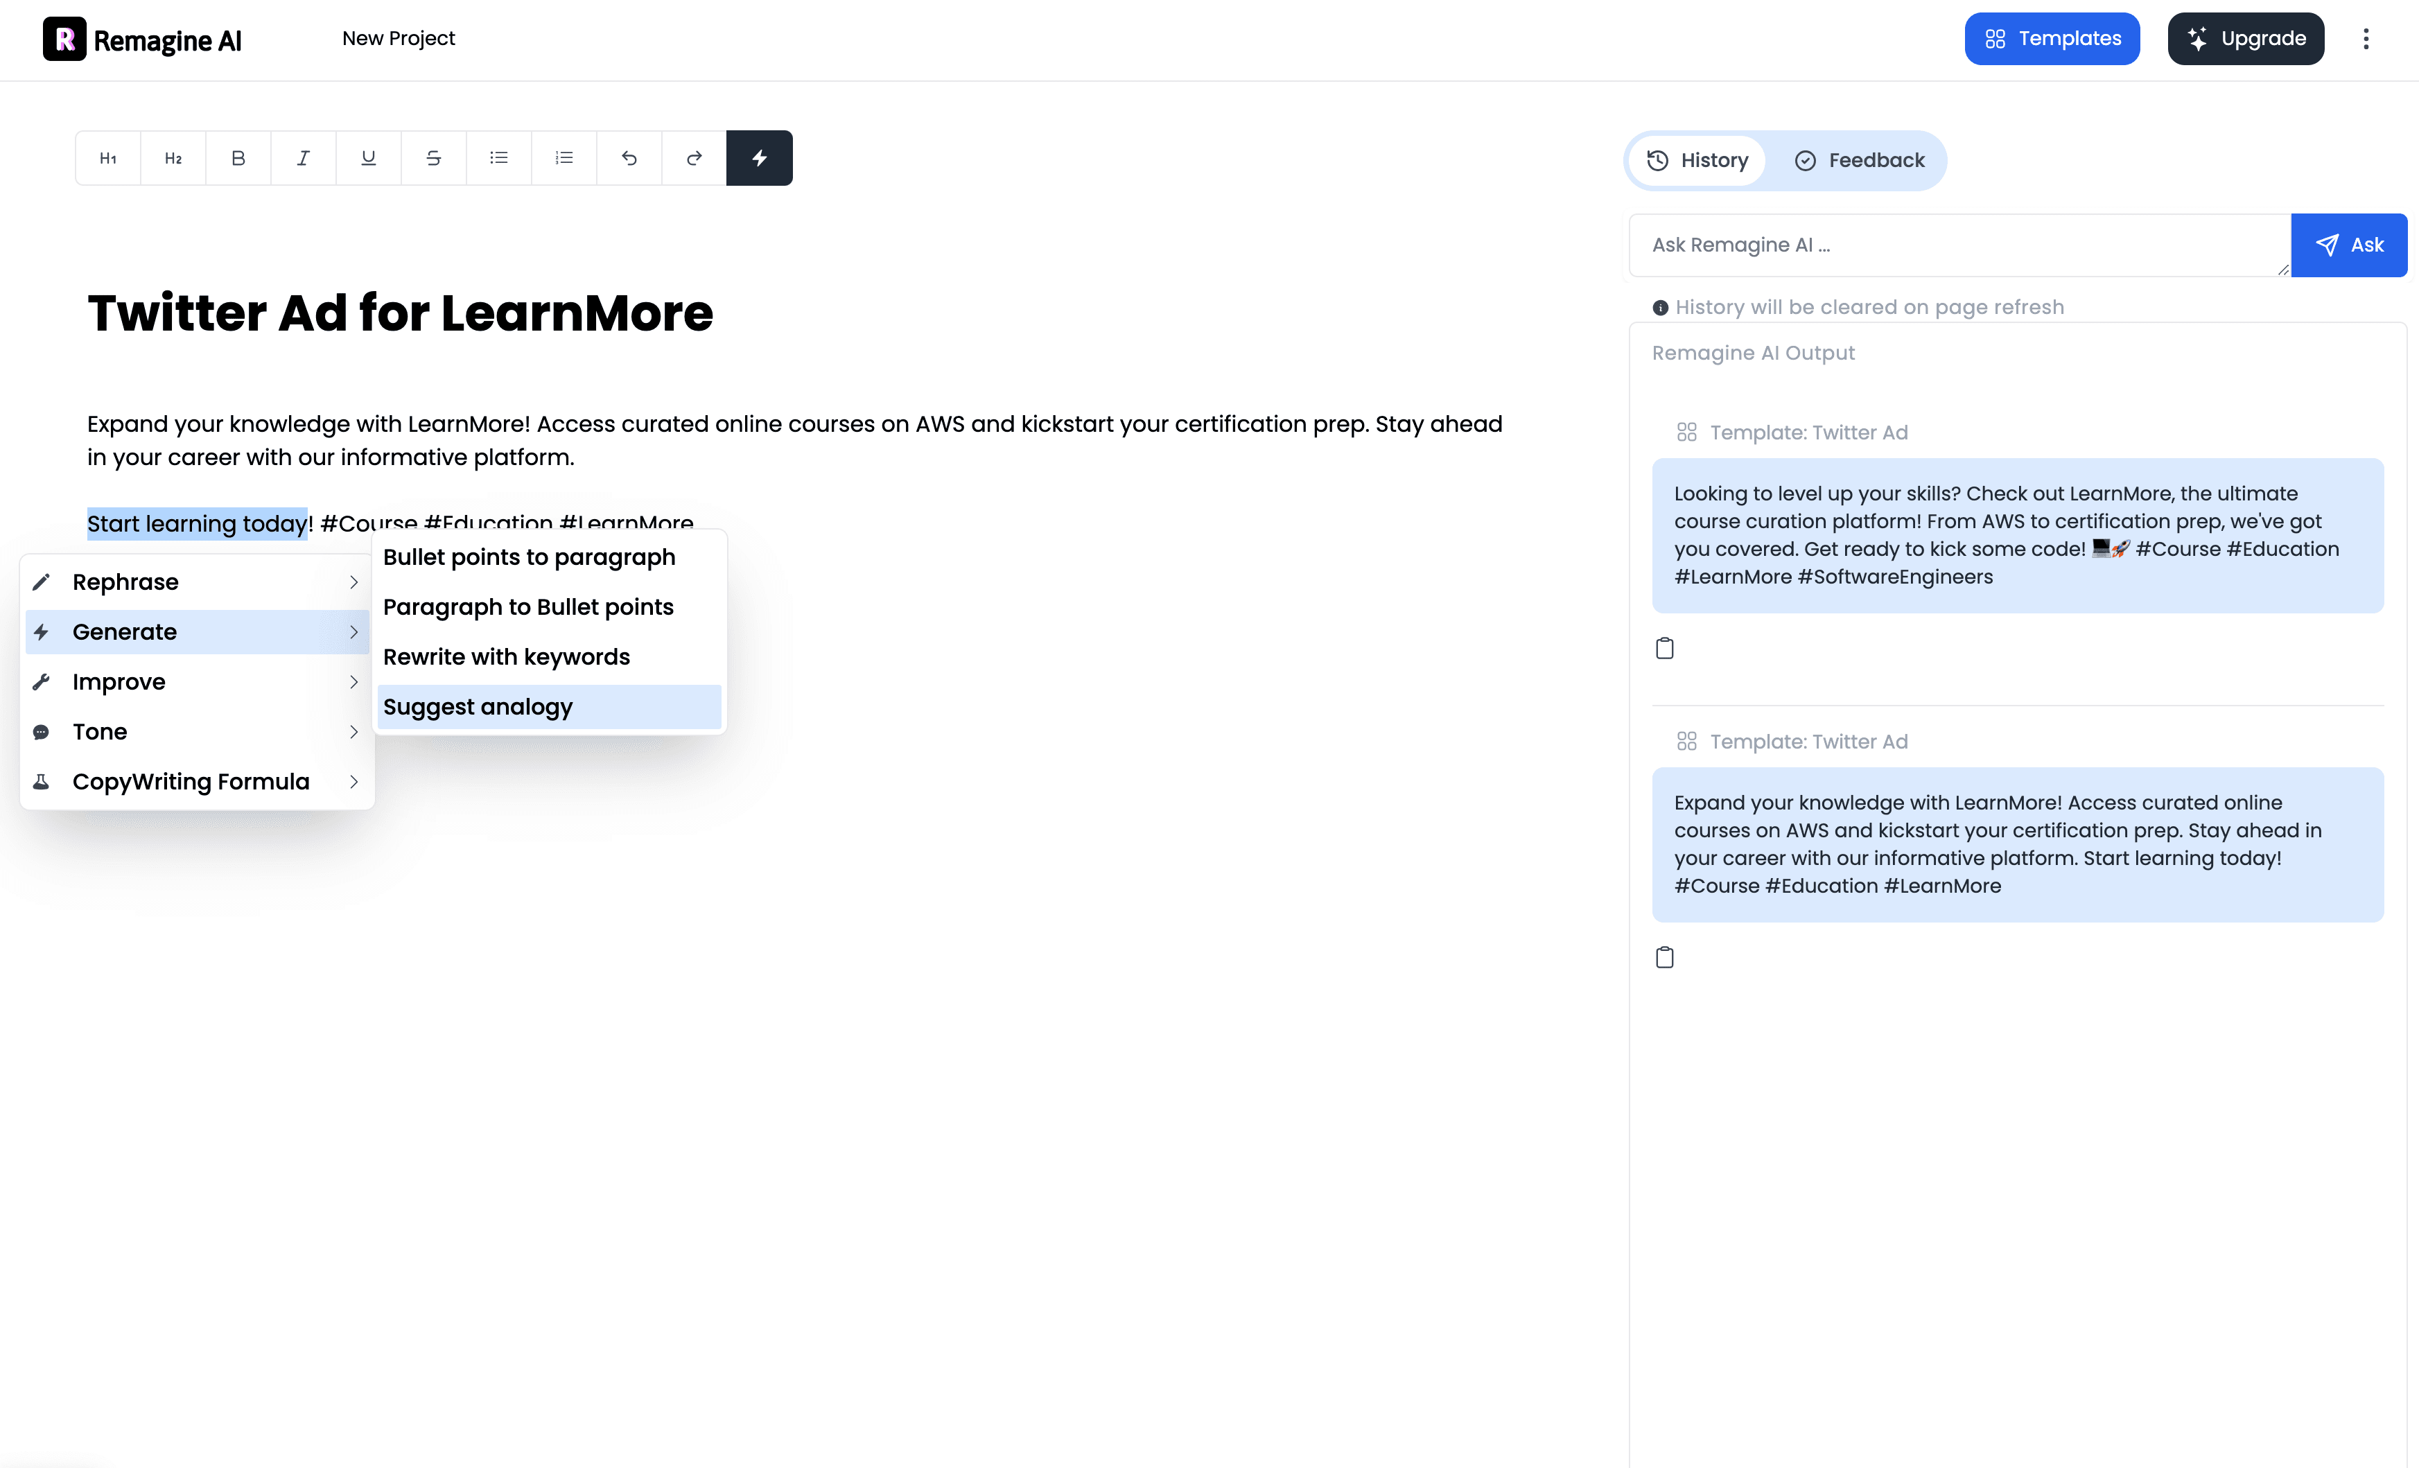Click the Upgrade button
Image resolution: width=2419 pixels, height=1468 pixels.
click(x=2245, y=38)
